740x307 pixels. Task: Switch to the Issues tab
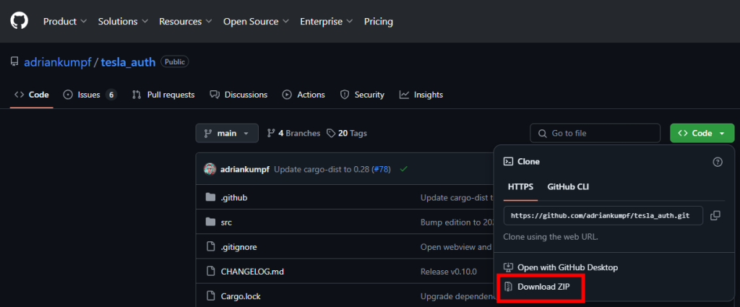[90, 95]
